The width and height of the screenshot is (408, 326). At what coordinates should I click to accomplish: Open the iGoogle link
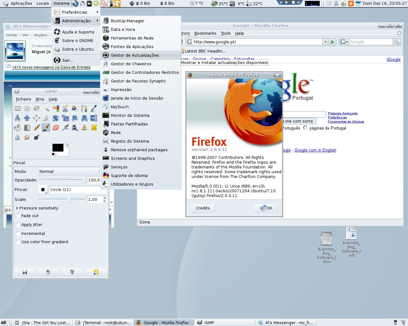point(393,60)
